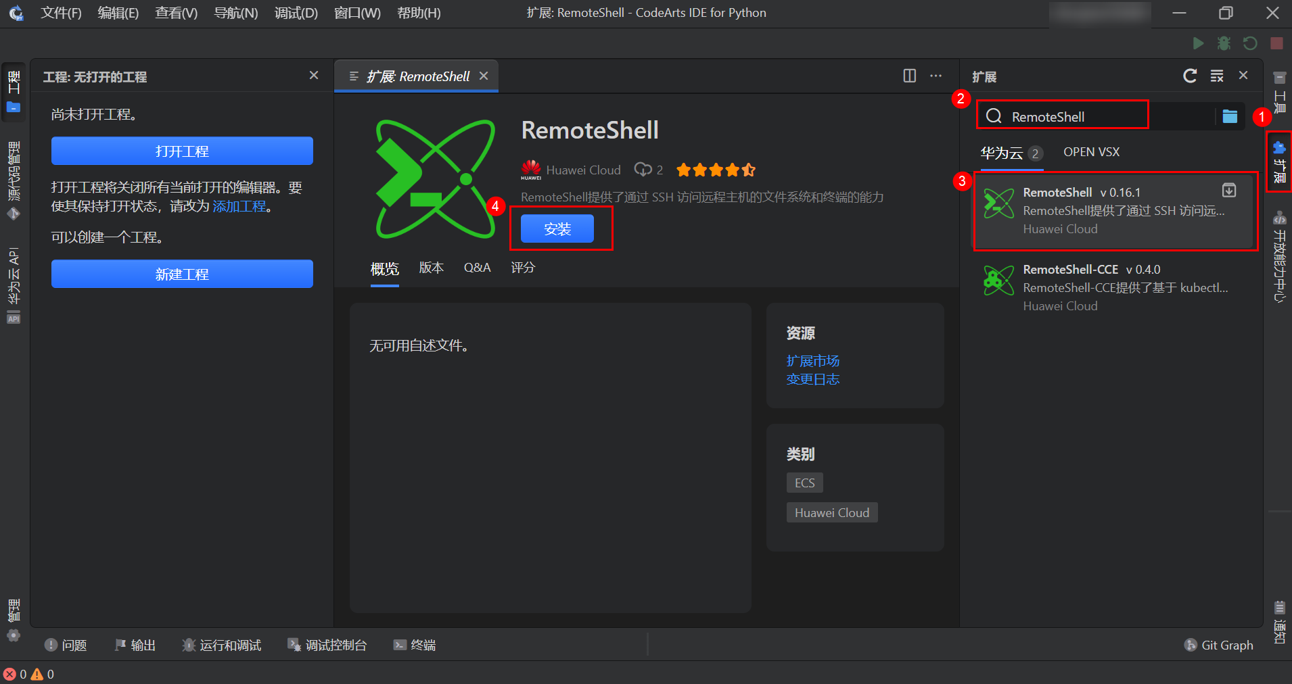Close the 工程 project panel
The width and height of the screenshot is (1292, 684).
[x=314, y=75]
